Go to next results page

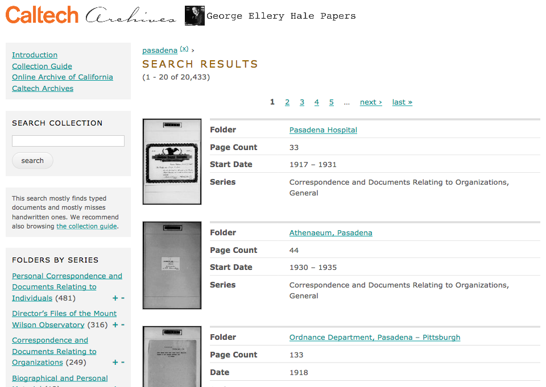tap(371, 102)
